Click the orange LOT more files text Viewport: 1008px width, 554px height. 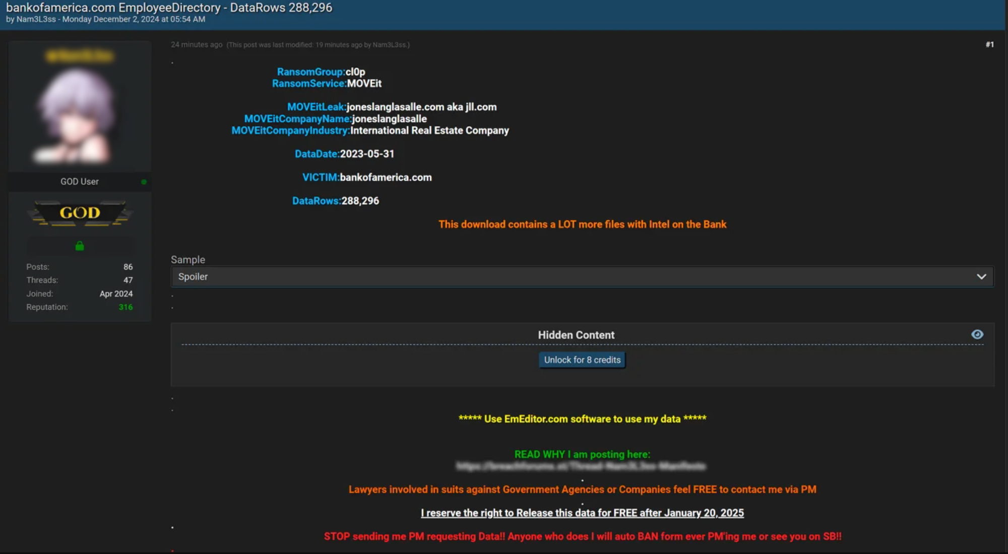[x=582, y=225]
